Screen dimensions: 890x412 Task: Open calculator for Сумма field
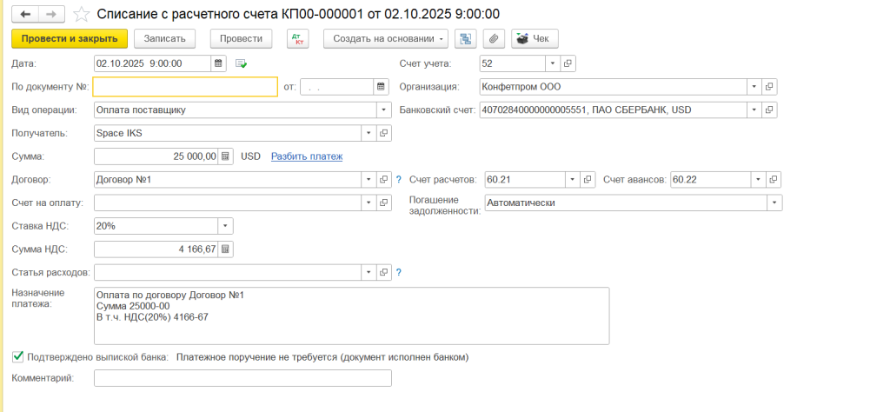[x=226, y=156]
